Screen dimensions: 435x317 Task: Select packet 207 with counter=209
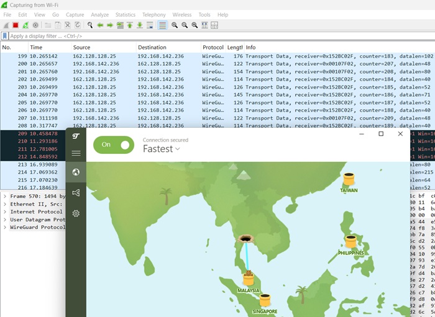point(217,118)
